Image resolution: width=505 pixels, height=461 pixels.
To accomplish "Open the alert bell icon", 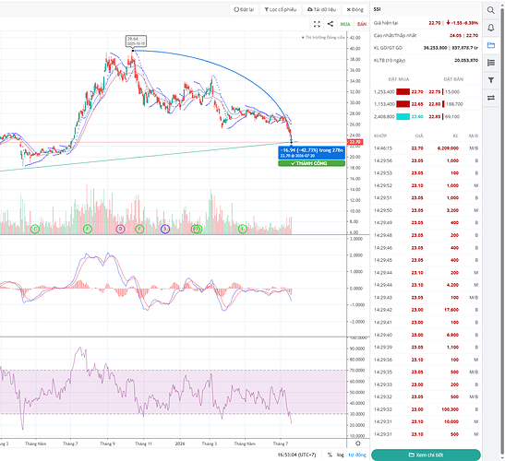I will pos(490,28).
